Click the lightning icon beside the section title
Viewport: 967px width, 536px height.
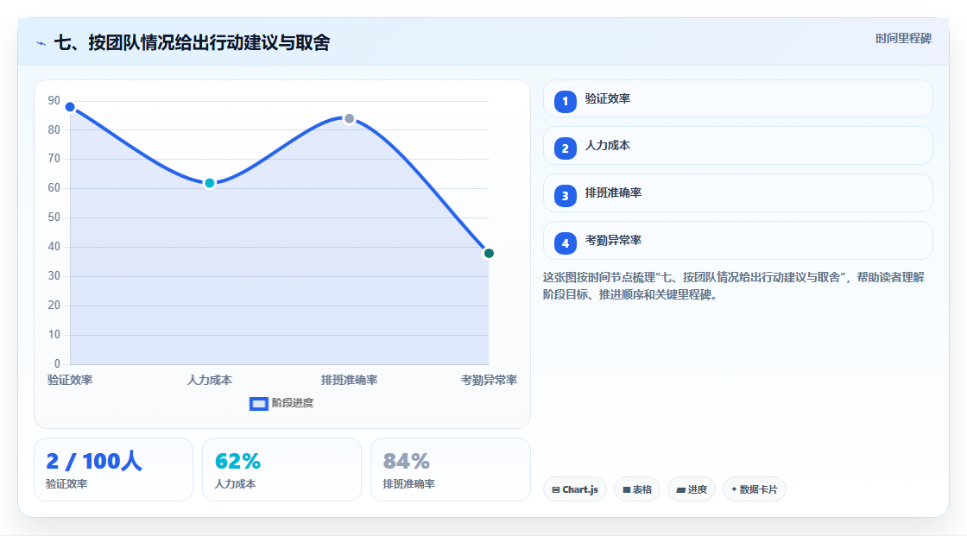coord(41,43)
